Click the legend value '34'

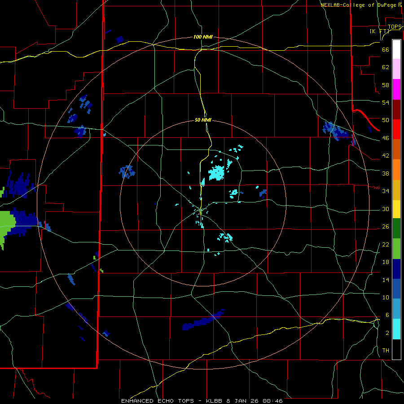386,191
